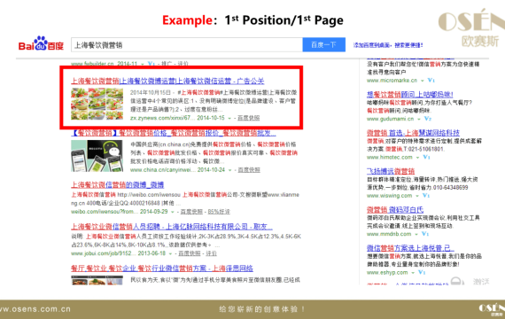Open result 【餐饮微营销】餐饮微营销价格
The height and width of the screenshot is (319, 505).
[174, 133]
